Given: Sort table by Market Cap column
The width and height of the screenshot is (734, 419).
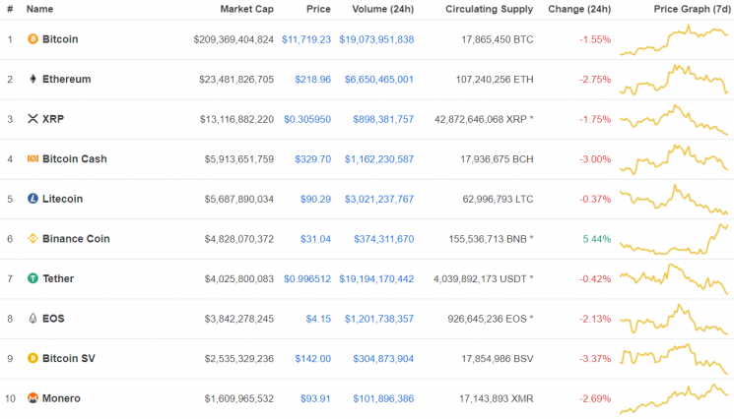Looking at the screenshot, I should click(246, 9).
